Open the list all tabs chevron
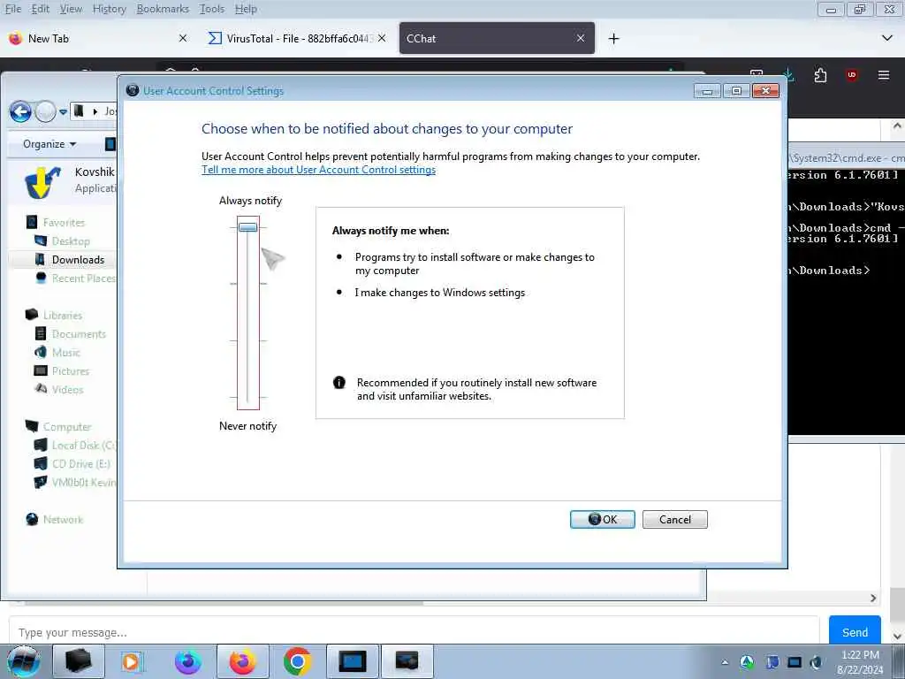This screenshot has height=679, width=905. point(887,38)
